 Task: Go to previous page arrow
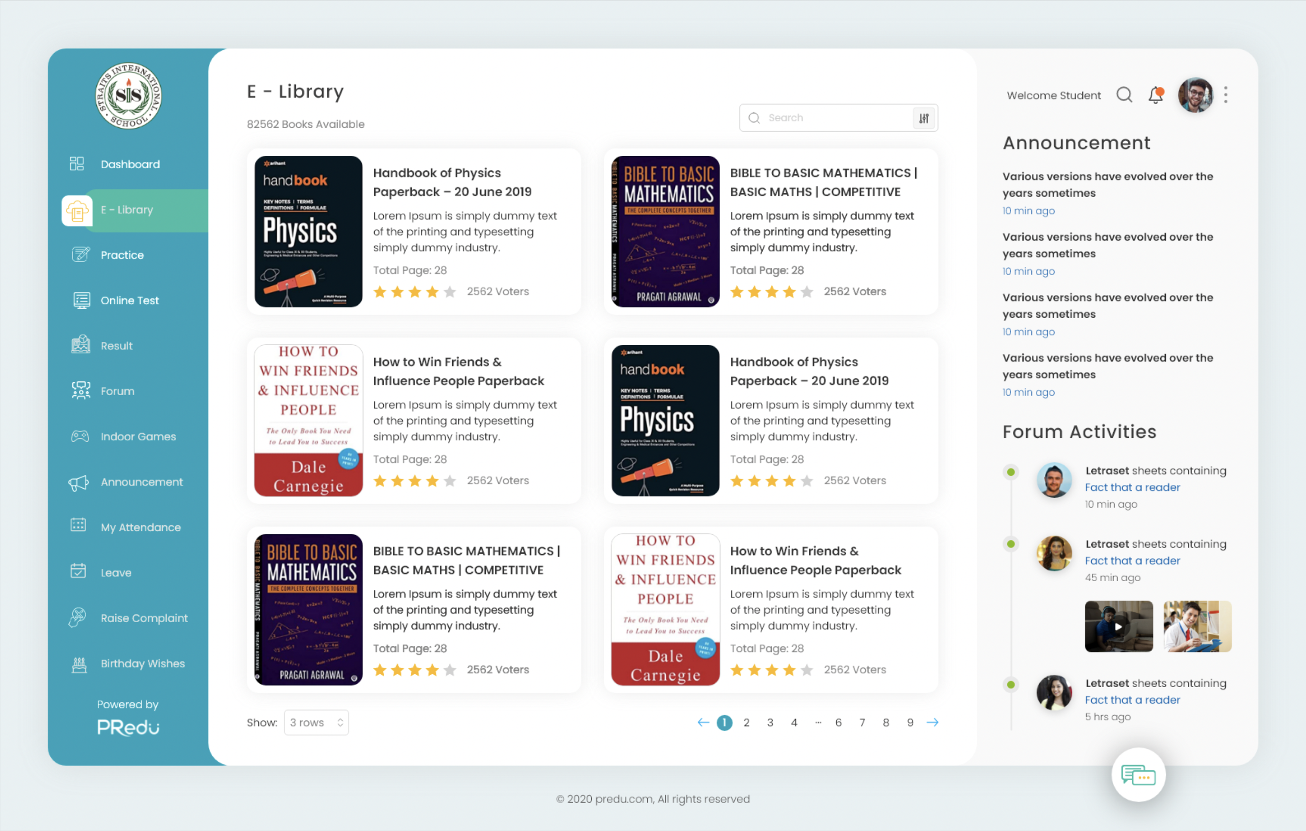click(703, 722)
